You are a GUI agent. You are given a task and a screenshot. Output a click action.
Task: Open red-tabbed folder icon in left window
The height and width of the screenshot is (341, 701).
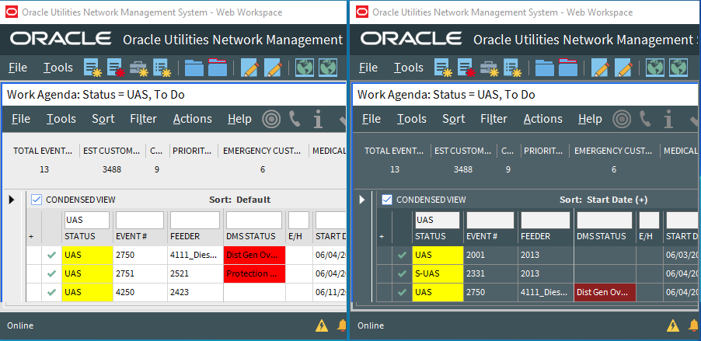pyautogui.click(x=218, y=67)
